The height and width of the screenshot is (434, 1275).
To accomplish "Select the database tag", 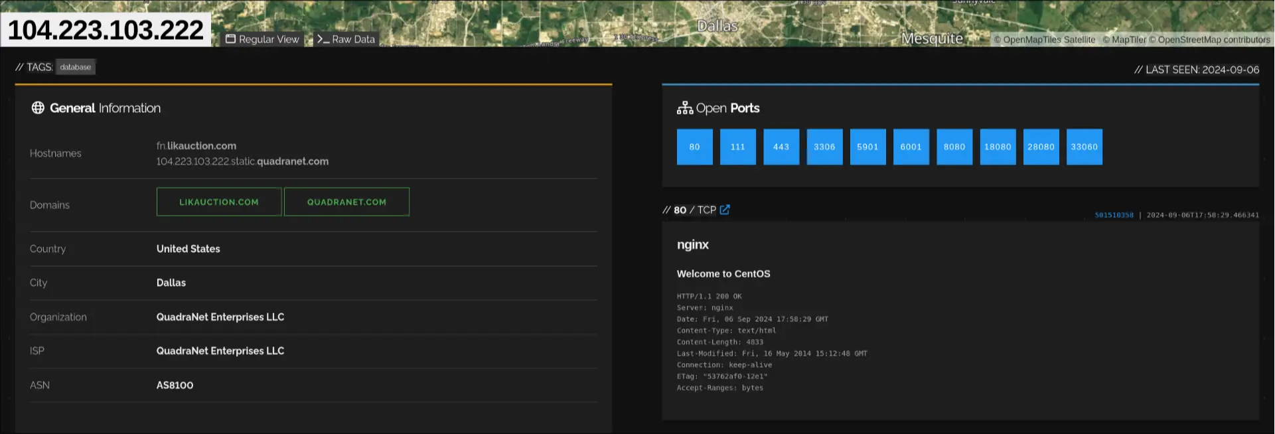I will point(76,67).
